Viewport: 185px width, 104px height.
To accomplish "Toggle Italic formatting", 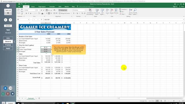I will click(x=28, y=13).
